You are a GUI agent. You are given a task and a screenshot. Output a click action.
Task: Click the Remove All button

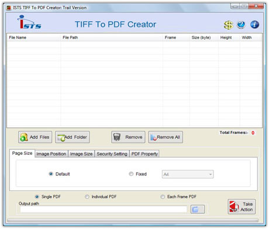[165, 137]
